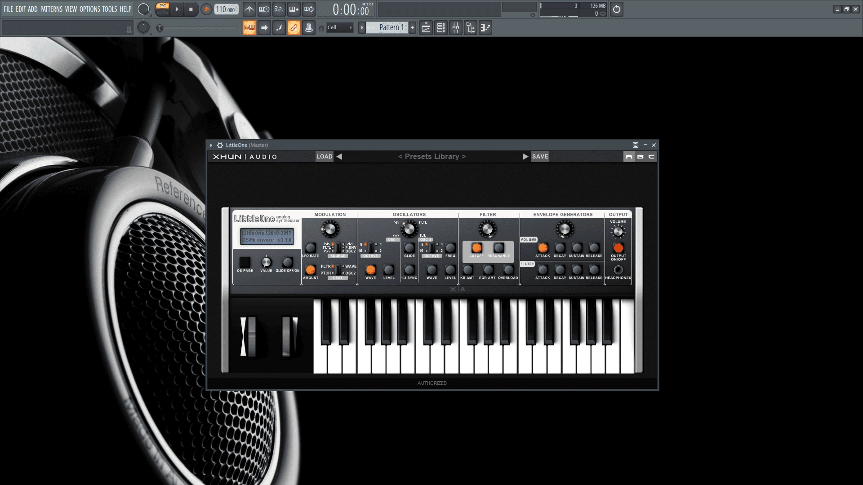Open the FILE menu
This screenshot has height=485, width=863.
[x=8, y=9]
